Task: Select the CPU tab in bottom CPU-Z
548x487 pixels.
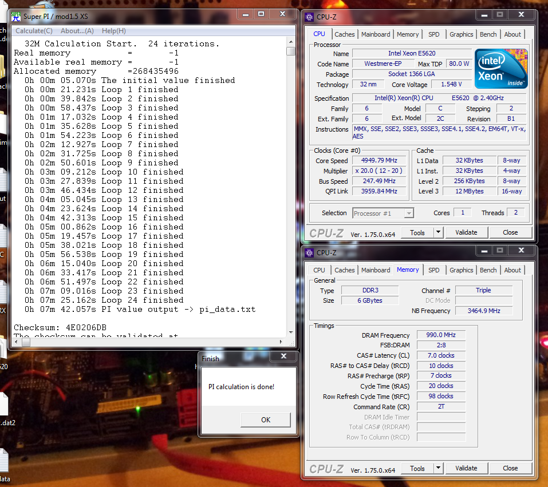Action: click(319, 270)
